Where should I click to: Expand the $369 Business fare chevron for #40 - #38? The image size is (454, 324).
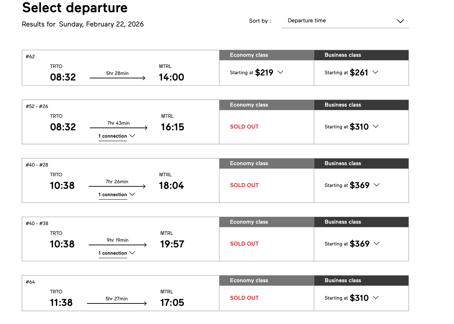pyautogui.click(x=377, y=244)
